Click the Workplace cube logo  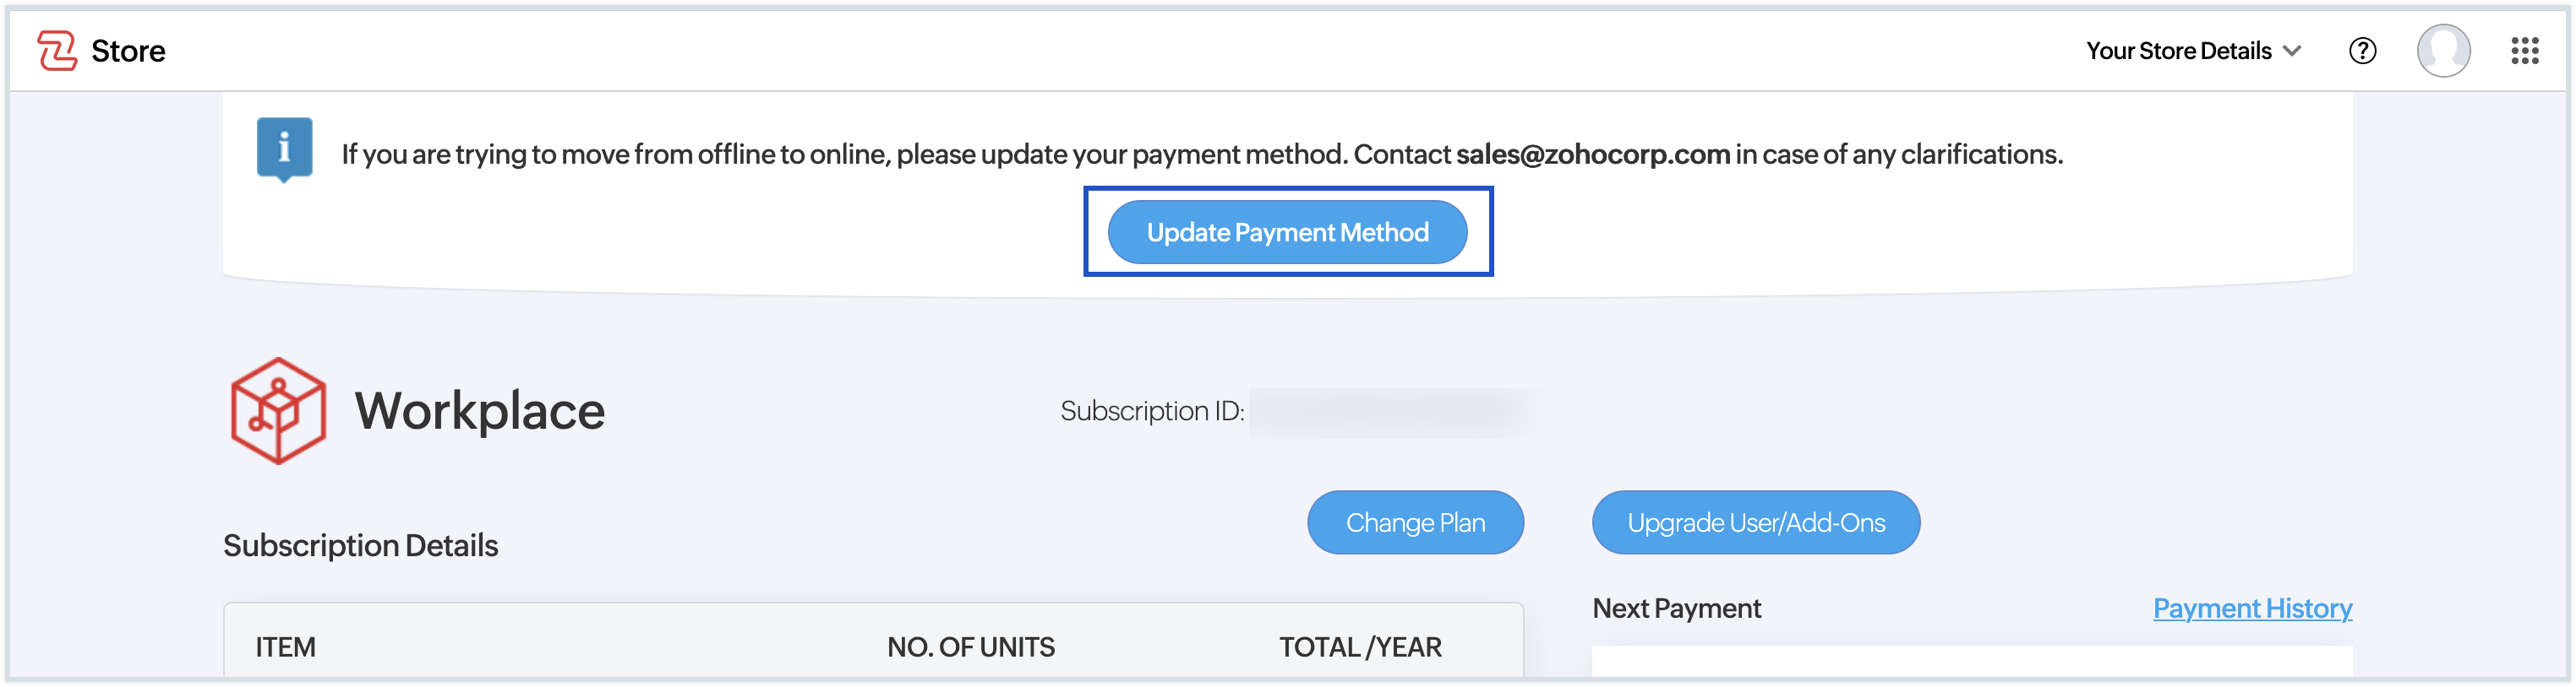tap(278, 410)
